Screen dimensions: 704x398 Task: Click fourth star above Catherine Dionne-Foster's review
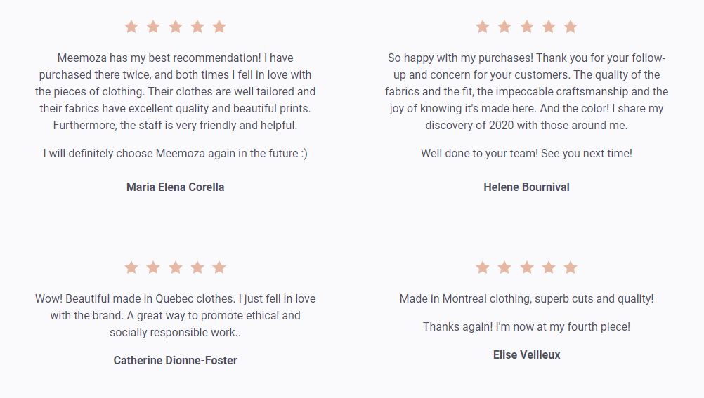pos(197,267)
